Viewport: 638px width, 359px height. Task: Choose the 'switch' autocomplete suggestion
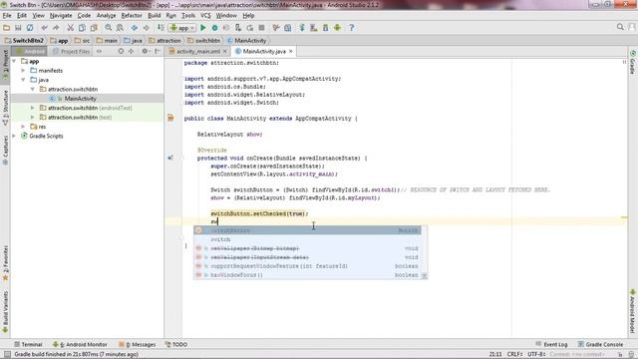point(307,239)
